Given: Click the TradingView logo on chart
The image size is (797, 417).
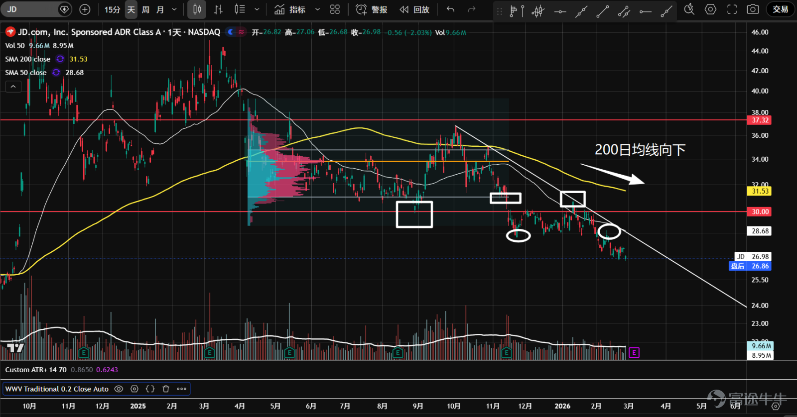Looking at the screenshot, I should point(15,348).
